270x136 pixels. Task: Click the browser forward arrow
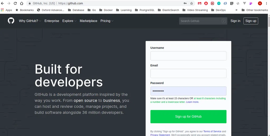[x=9, y=3]
